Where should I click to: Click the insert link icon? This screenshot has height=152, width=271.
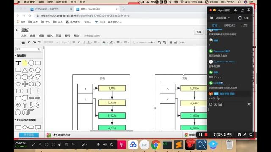pos(183,42)
